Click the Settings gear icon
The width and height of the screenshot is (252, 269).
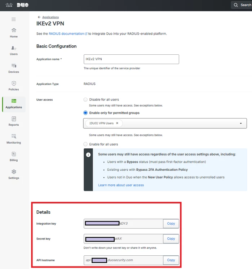point(14,172)
